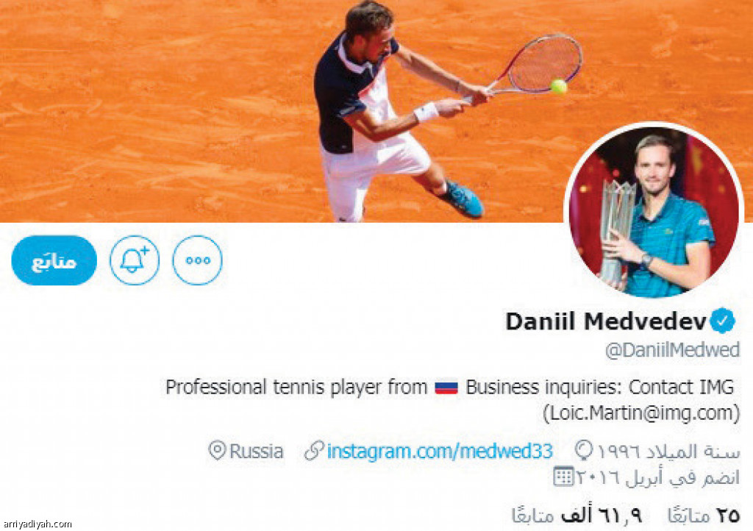Open the 25 following count
The height and width of the screenshot is (531, 753).
click(x=704, y=516)
